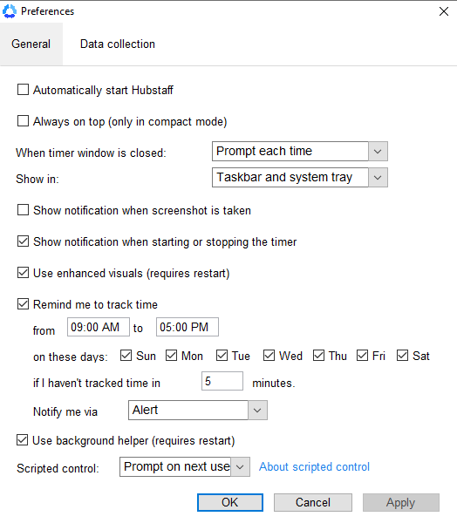
Task: Switch to the Data collection tab
Action: coord(118,44)
